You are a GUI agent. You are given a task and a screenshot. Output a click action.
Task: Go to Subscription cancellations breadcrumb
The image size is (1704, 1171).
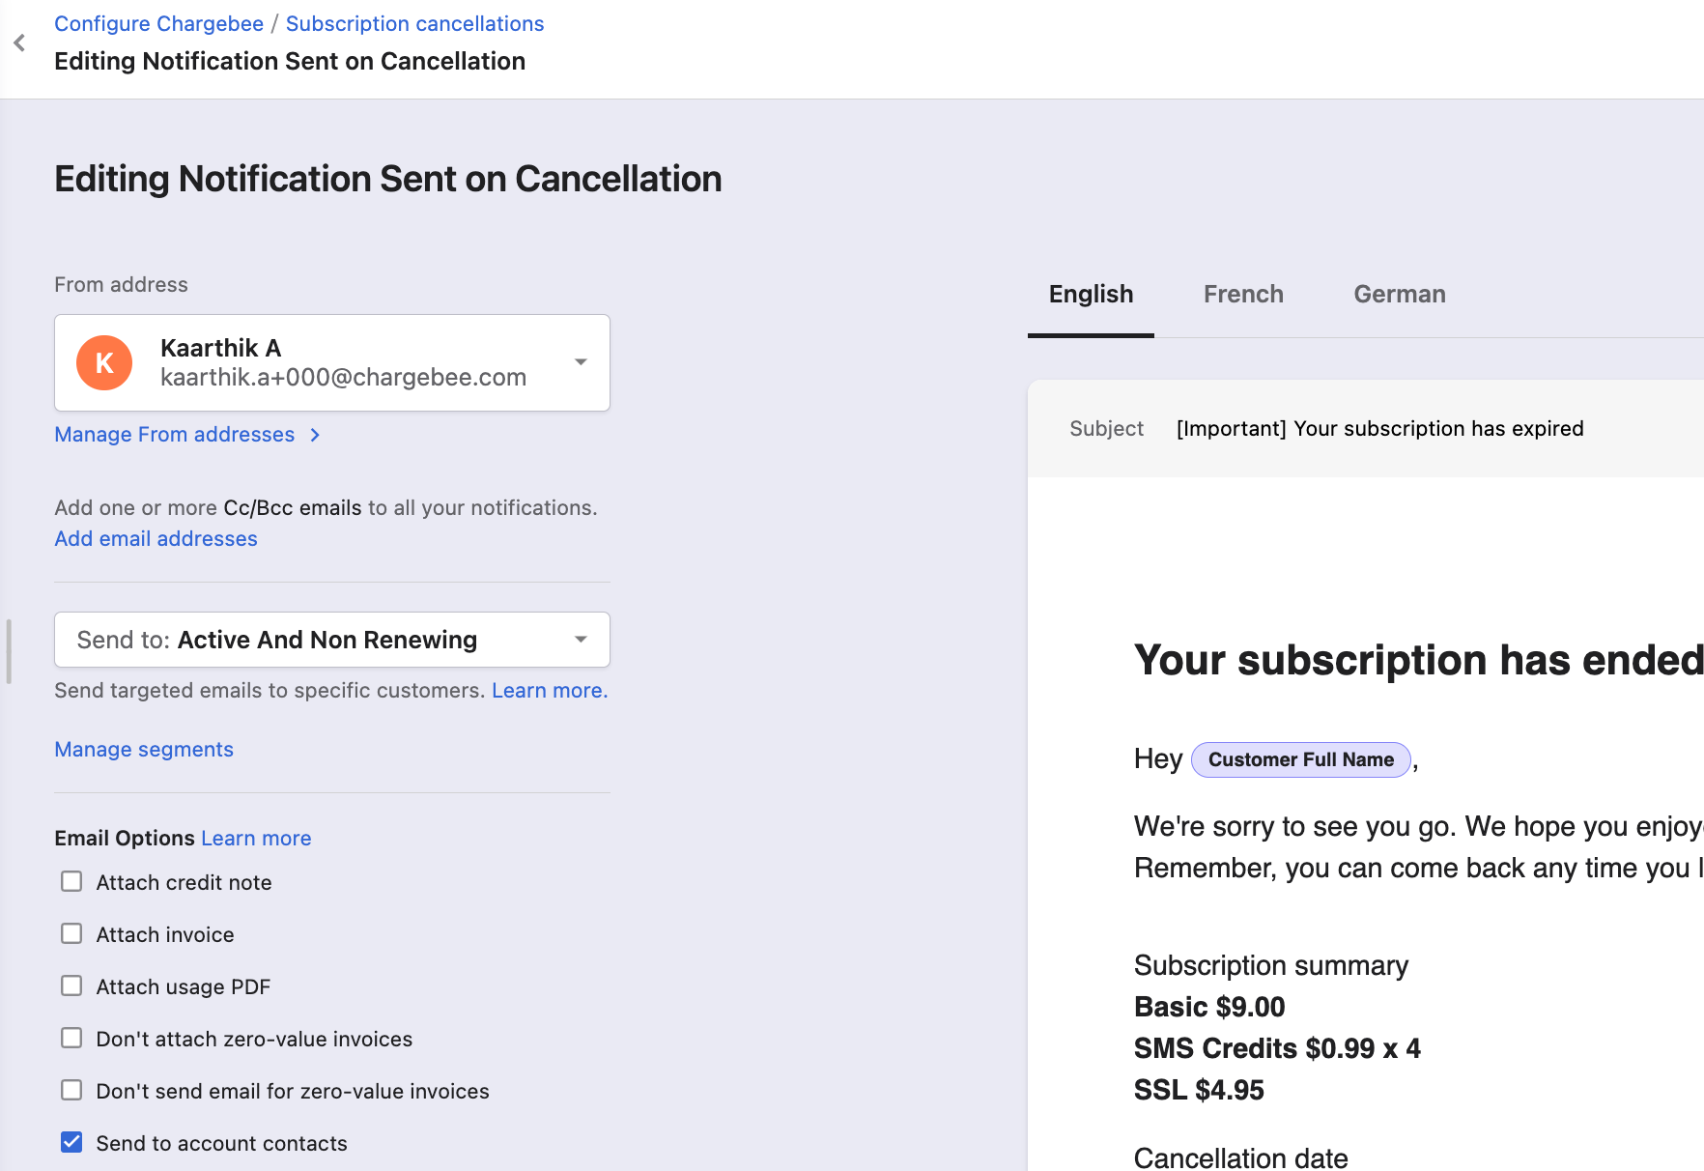coord(414,23)
